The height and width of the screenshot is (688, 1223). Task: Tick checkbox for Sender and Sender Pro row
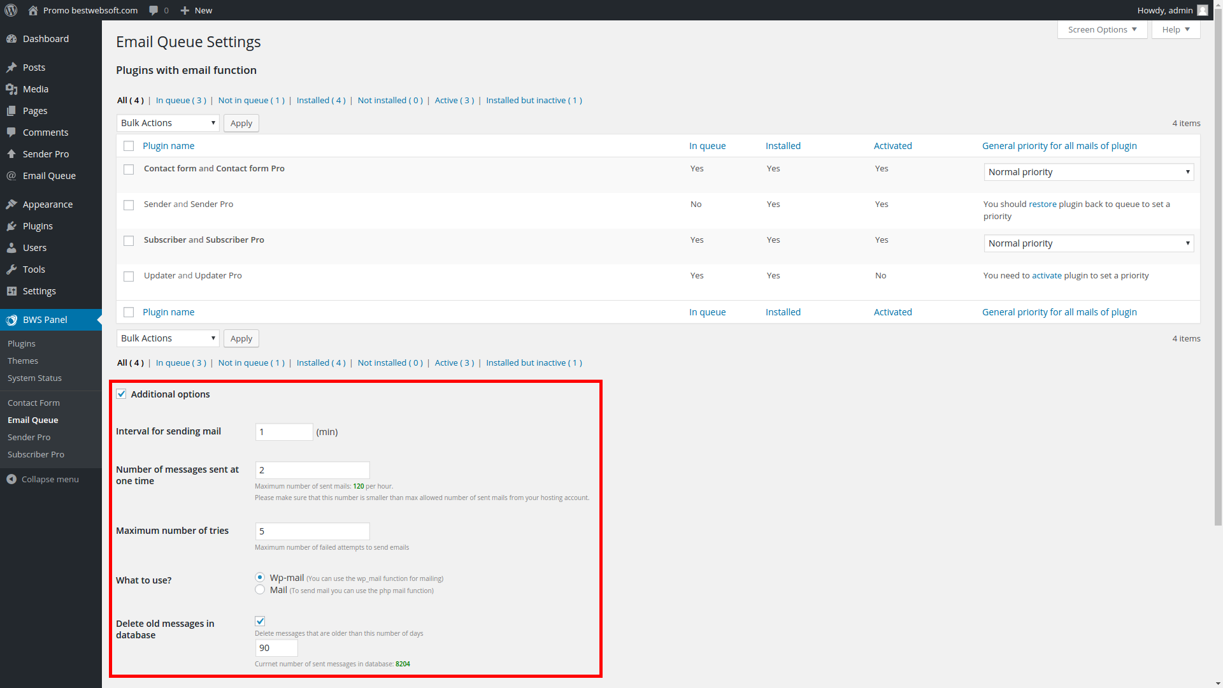[x=129, y=205]
